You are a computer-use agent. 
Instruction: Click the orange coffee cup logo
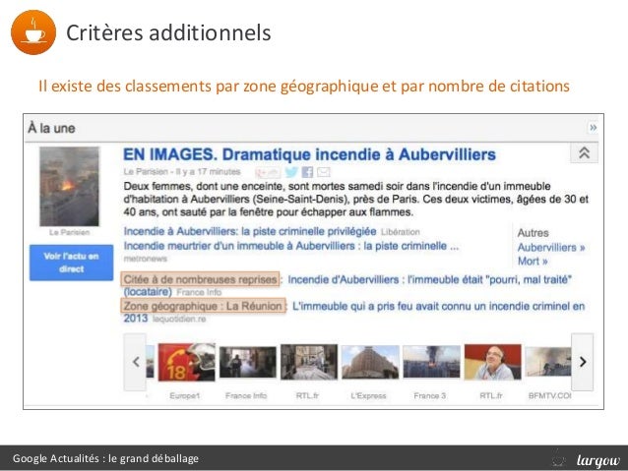[33, 32]
